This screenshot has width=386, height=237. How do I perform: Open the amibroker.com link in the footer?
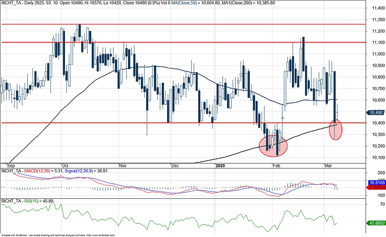click(x=100, y=235)
